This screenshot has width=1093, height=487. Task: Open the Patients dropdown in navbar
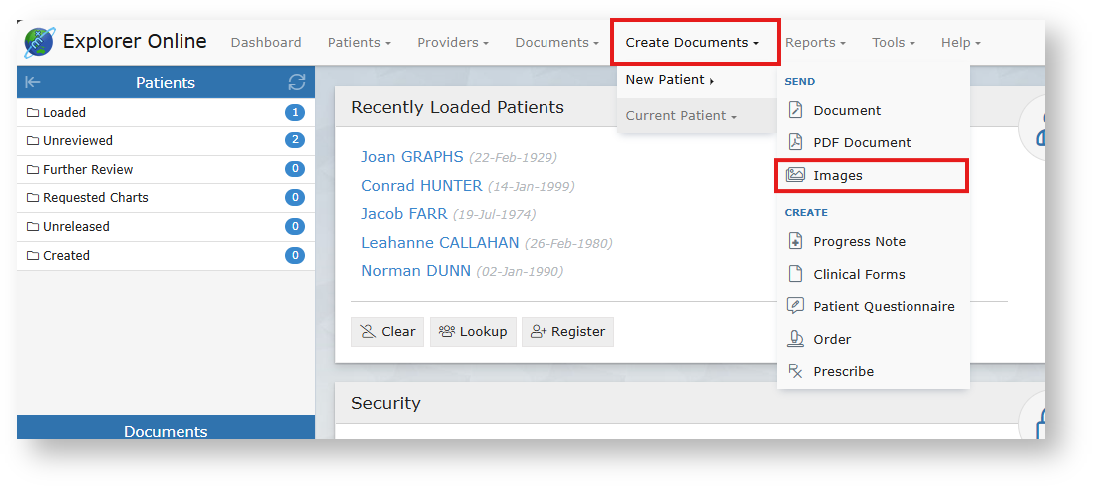[x=359, y=43]
